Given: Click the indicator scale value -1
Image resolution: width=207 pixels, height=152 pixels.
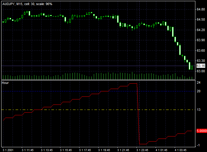Looking at the screenshot, I should pos(198,145).
